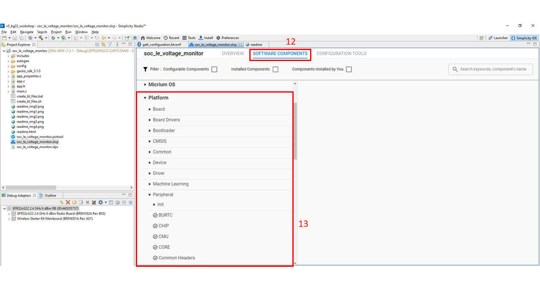Image resolution: width=540 pixels, height=303 pixels.
Task: Click the Build hammer icon
Action: pos(40,38)
